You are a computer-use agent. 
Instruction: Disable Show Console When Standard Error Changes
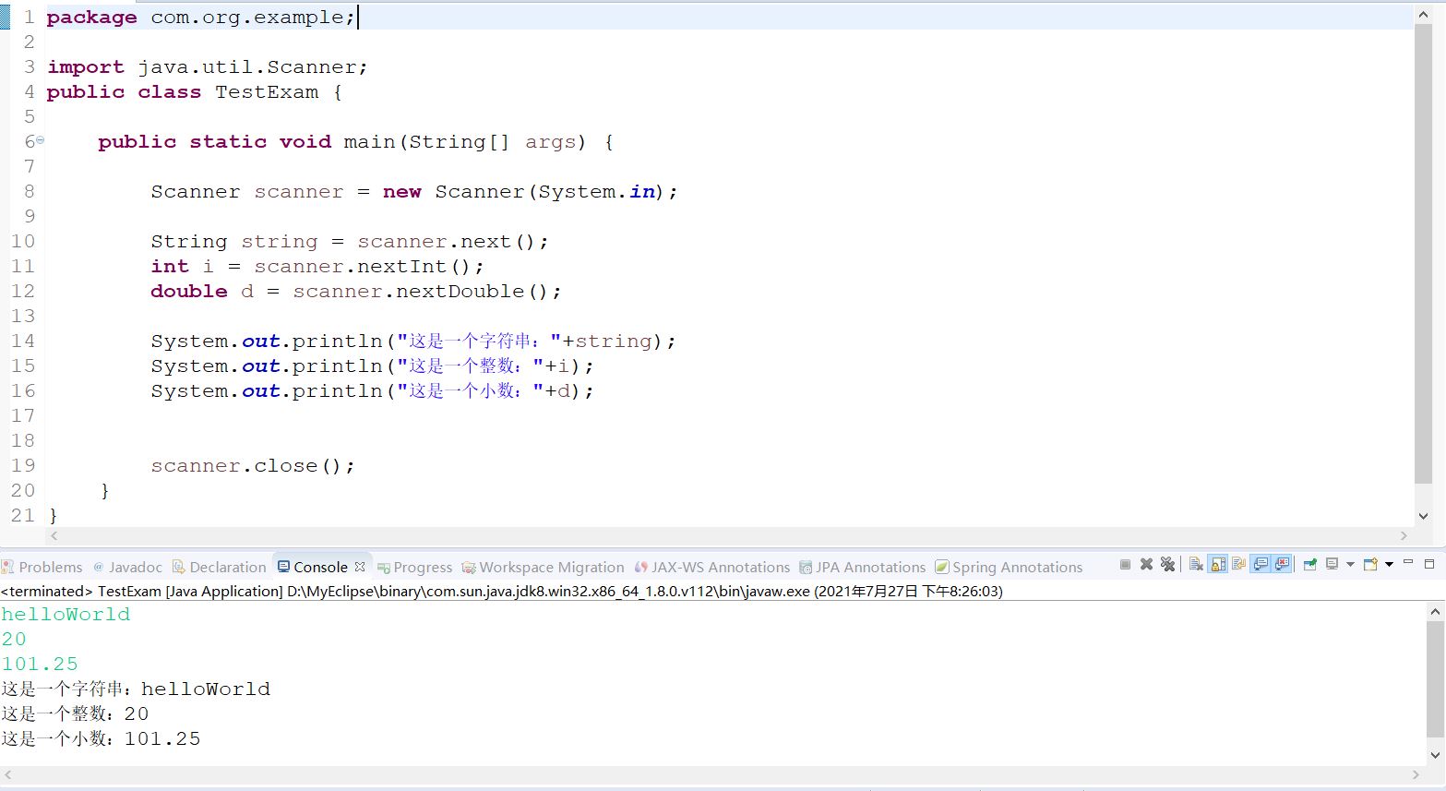pyautogui.click(x=1283, y=566)
